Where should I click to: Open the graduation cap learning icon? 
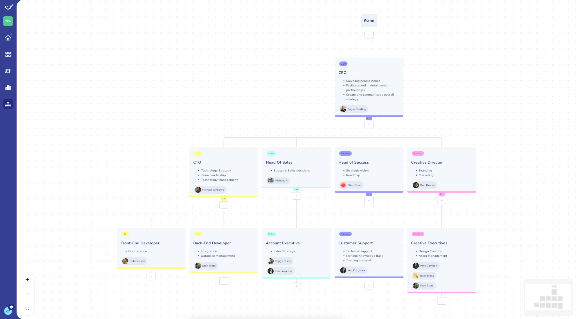(8, 71)
